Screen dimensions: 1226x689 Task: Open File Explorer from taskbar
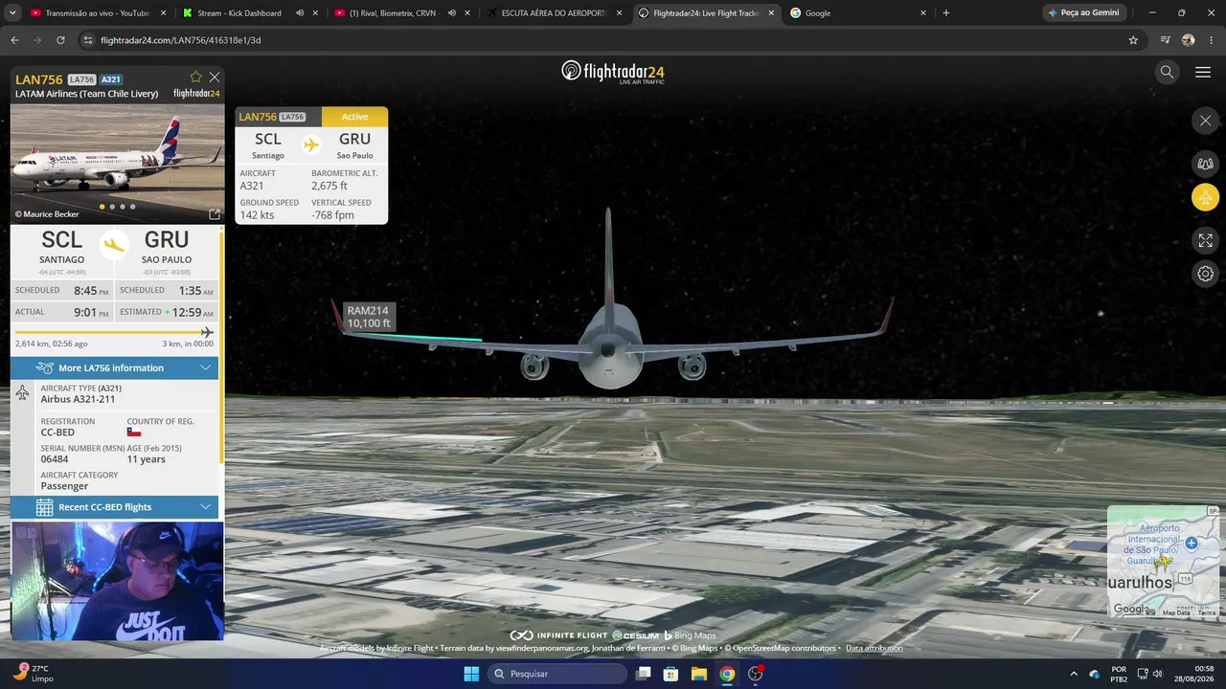coord(699,674)
